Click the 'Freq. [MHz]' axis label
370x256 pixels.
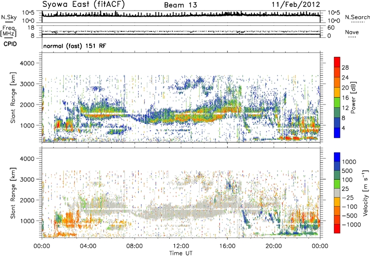[8, 31]
